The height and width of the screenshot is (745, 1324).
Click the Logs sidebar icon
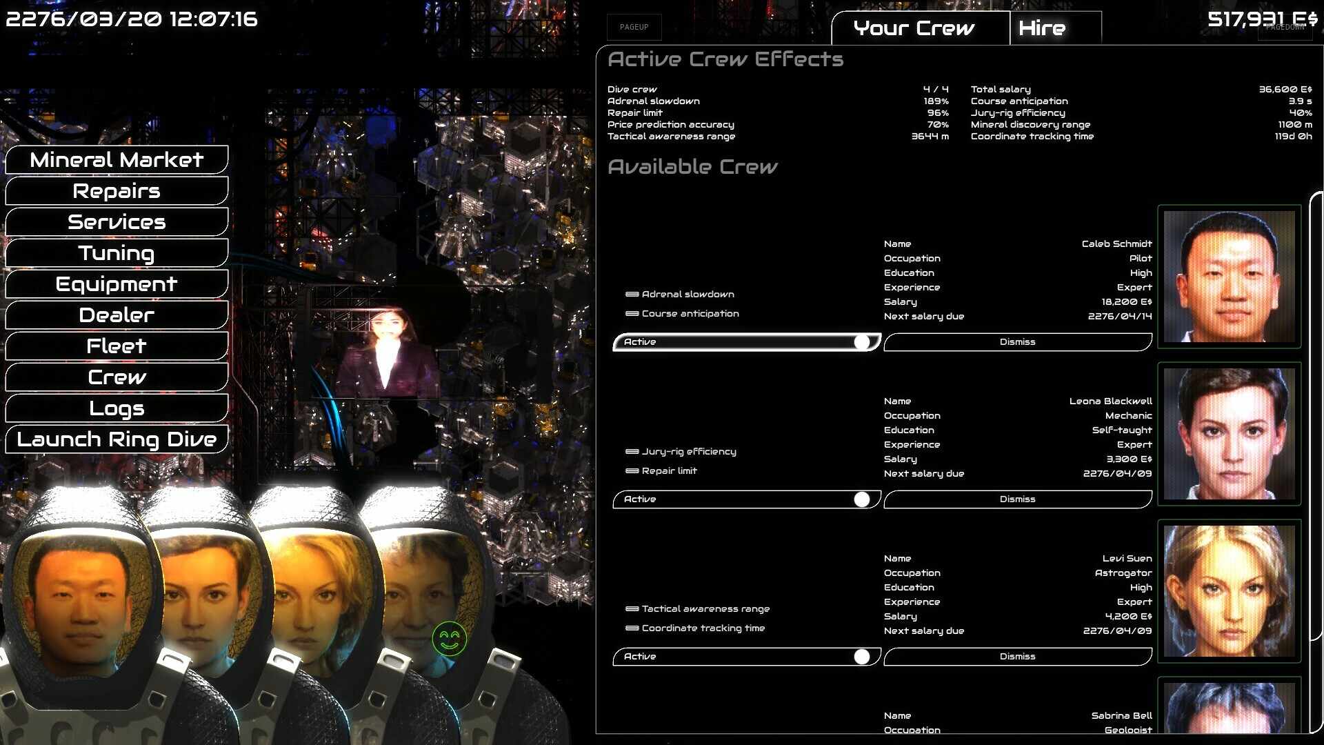coord(117,408)
